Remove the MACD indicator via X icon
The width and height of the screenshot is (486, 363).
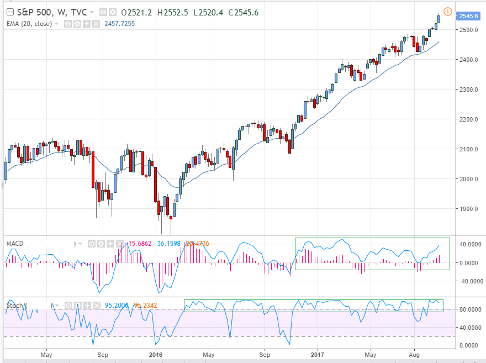[119, 244]
